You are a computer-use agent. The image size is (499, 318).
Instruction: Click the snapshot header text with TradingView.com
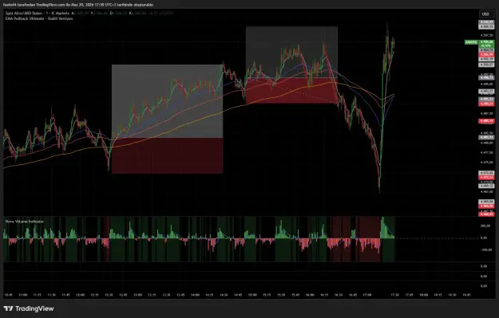[78, 5]
